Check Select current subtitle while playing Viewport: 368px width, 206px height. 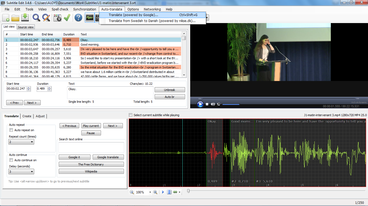click(131, 115)
